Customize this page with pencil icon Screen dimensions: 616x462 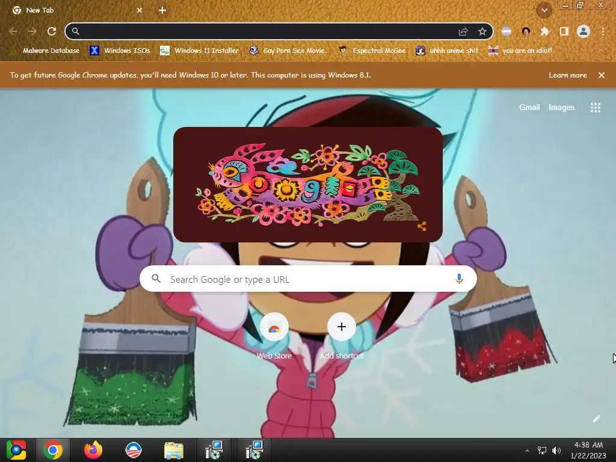pyautogui.click(x=596, y=419)
